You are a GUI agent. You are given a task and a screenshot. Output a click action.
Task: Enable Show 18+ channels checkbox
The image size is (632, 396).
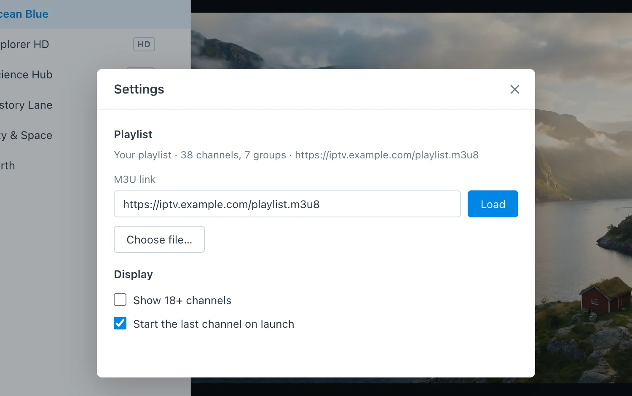(120, 300)
